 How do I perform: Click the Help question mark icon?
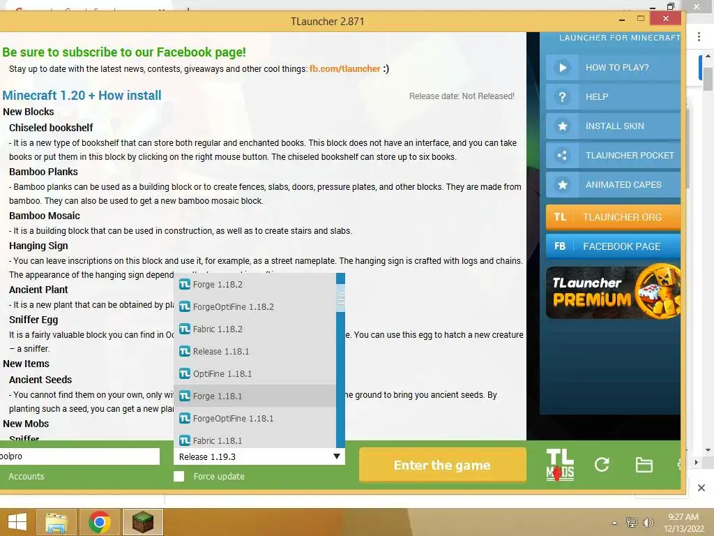[563, 96]
